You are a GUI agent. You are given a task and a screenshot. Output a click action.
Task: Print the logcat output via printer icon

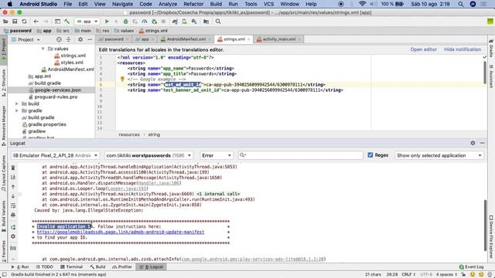[13, 215]
